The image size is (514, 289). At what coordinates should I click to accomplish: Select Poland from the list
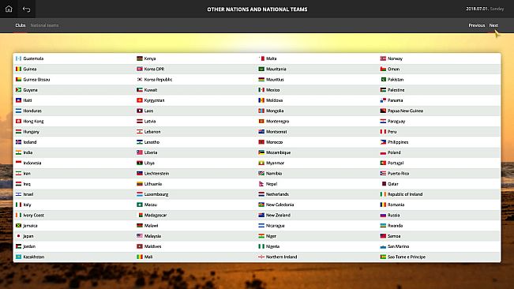click(394, 152)
